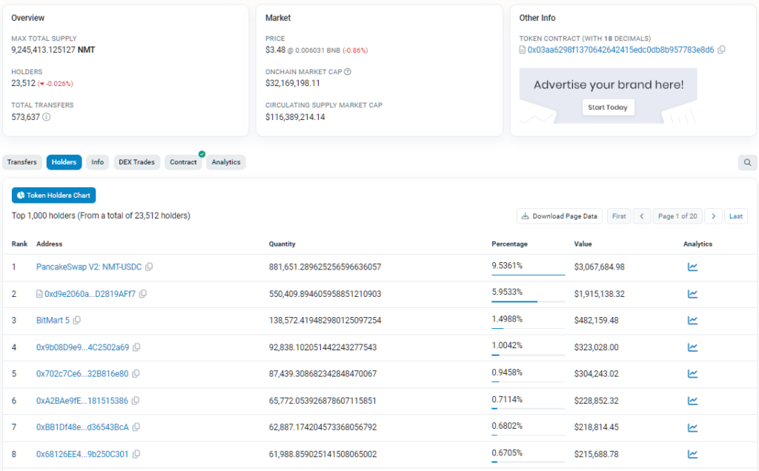The image size is (759, 471).
Task: Click onchain market cap help icon
Action: pos(348,72)
